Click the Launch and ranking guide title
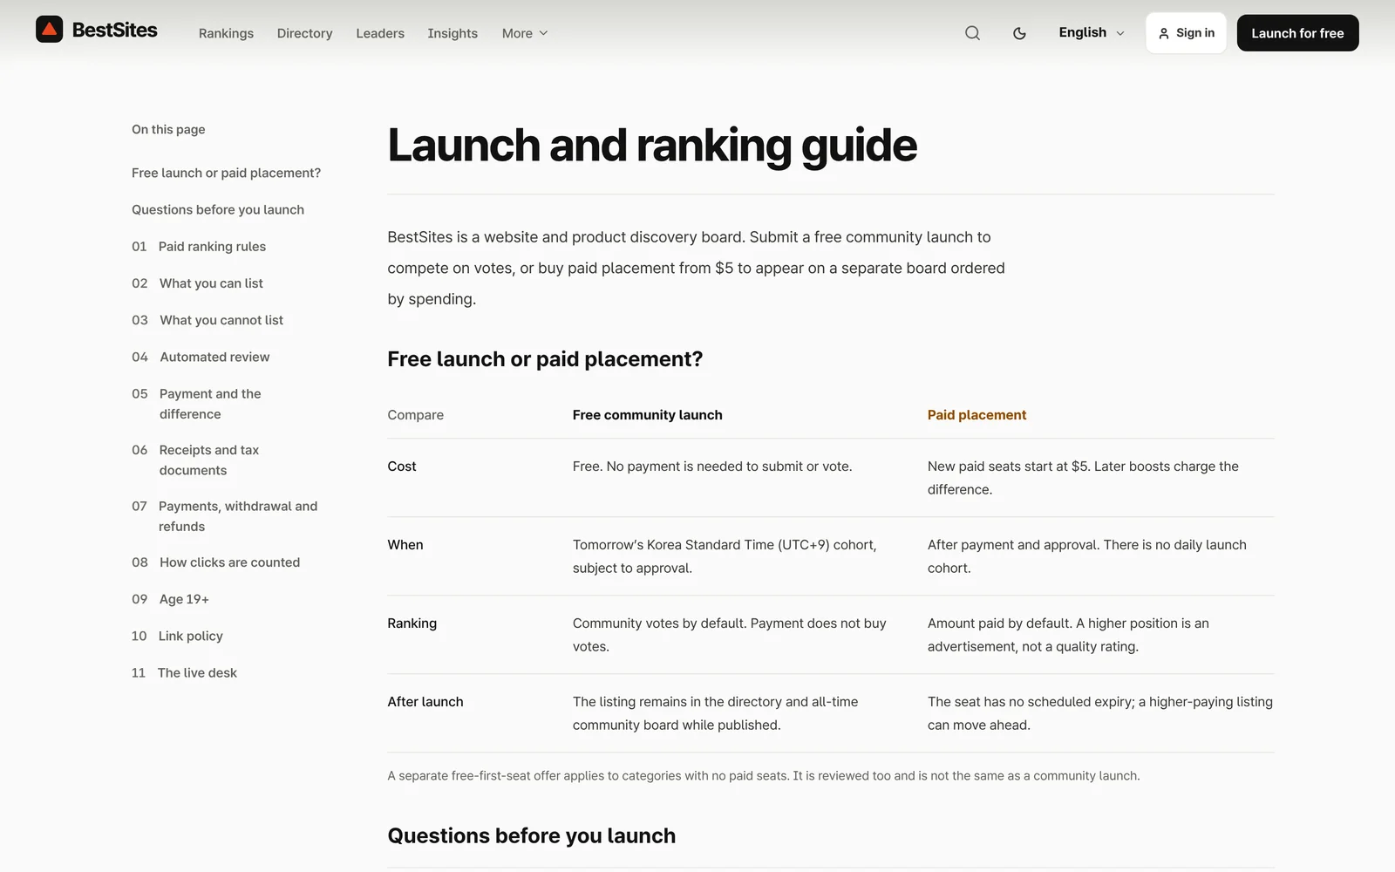1395x872 pixels. (652, 145)
